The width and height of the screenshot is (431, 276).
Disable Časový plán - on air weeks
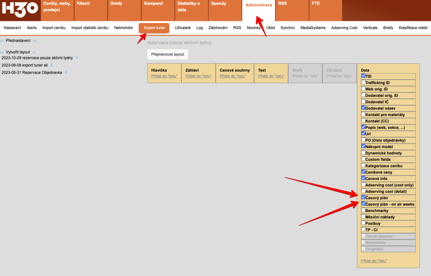pos(363,204)
